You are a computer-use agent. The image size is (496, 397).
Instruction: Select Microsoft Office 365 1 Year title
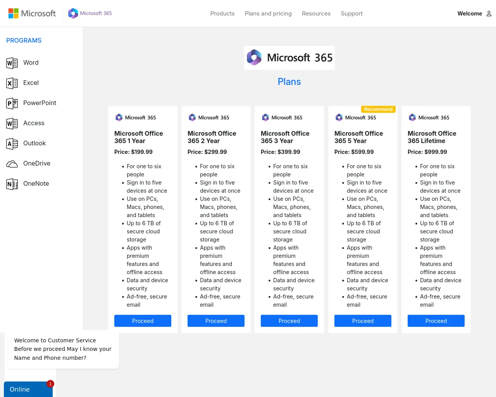139,137
